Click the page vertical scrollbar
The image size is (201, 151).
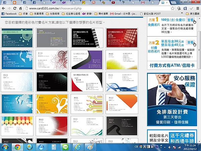point(199,50)
